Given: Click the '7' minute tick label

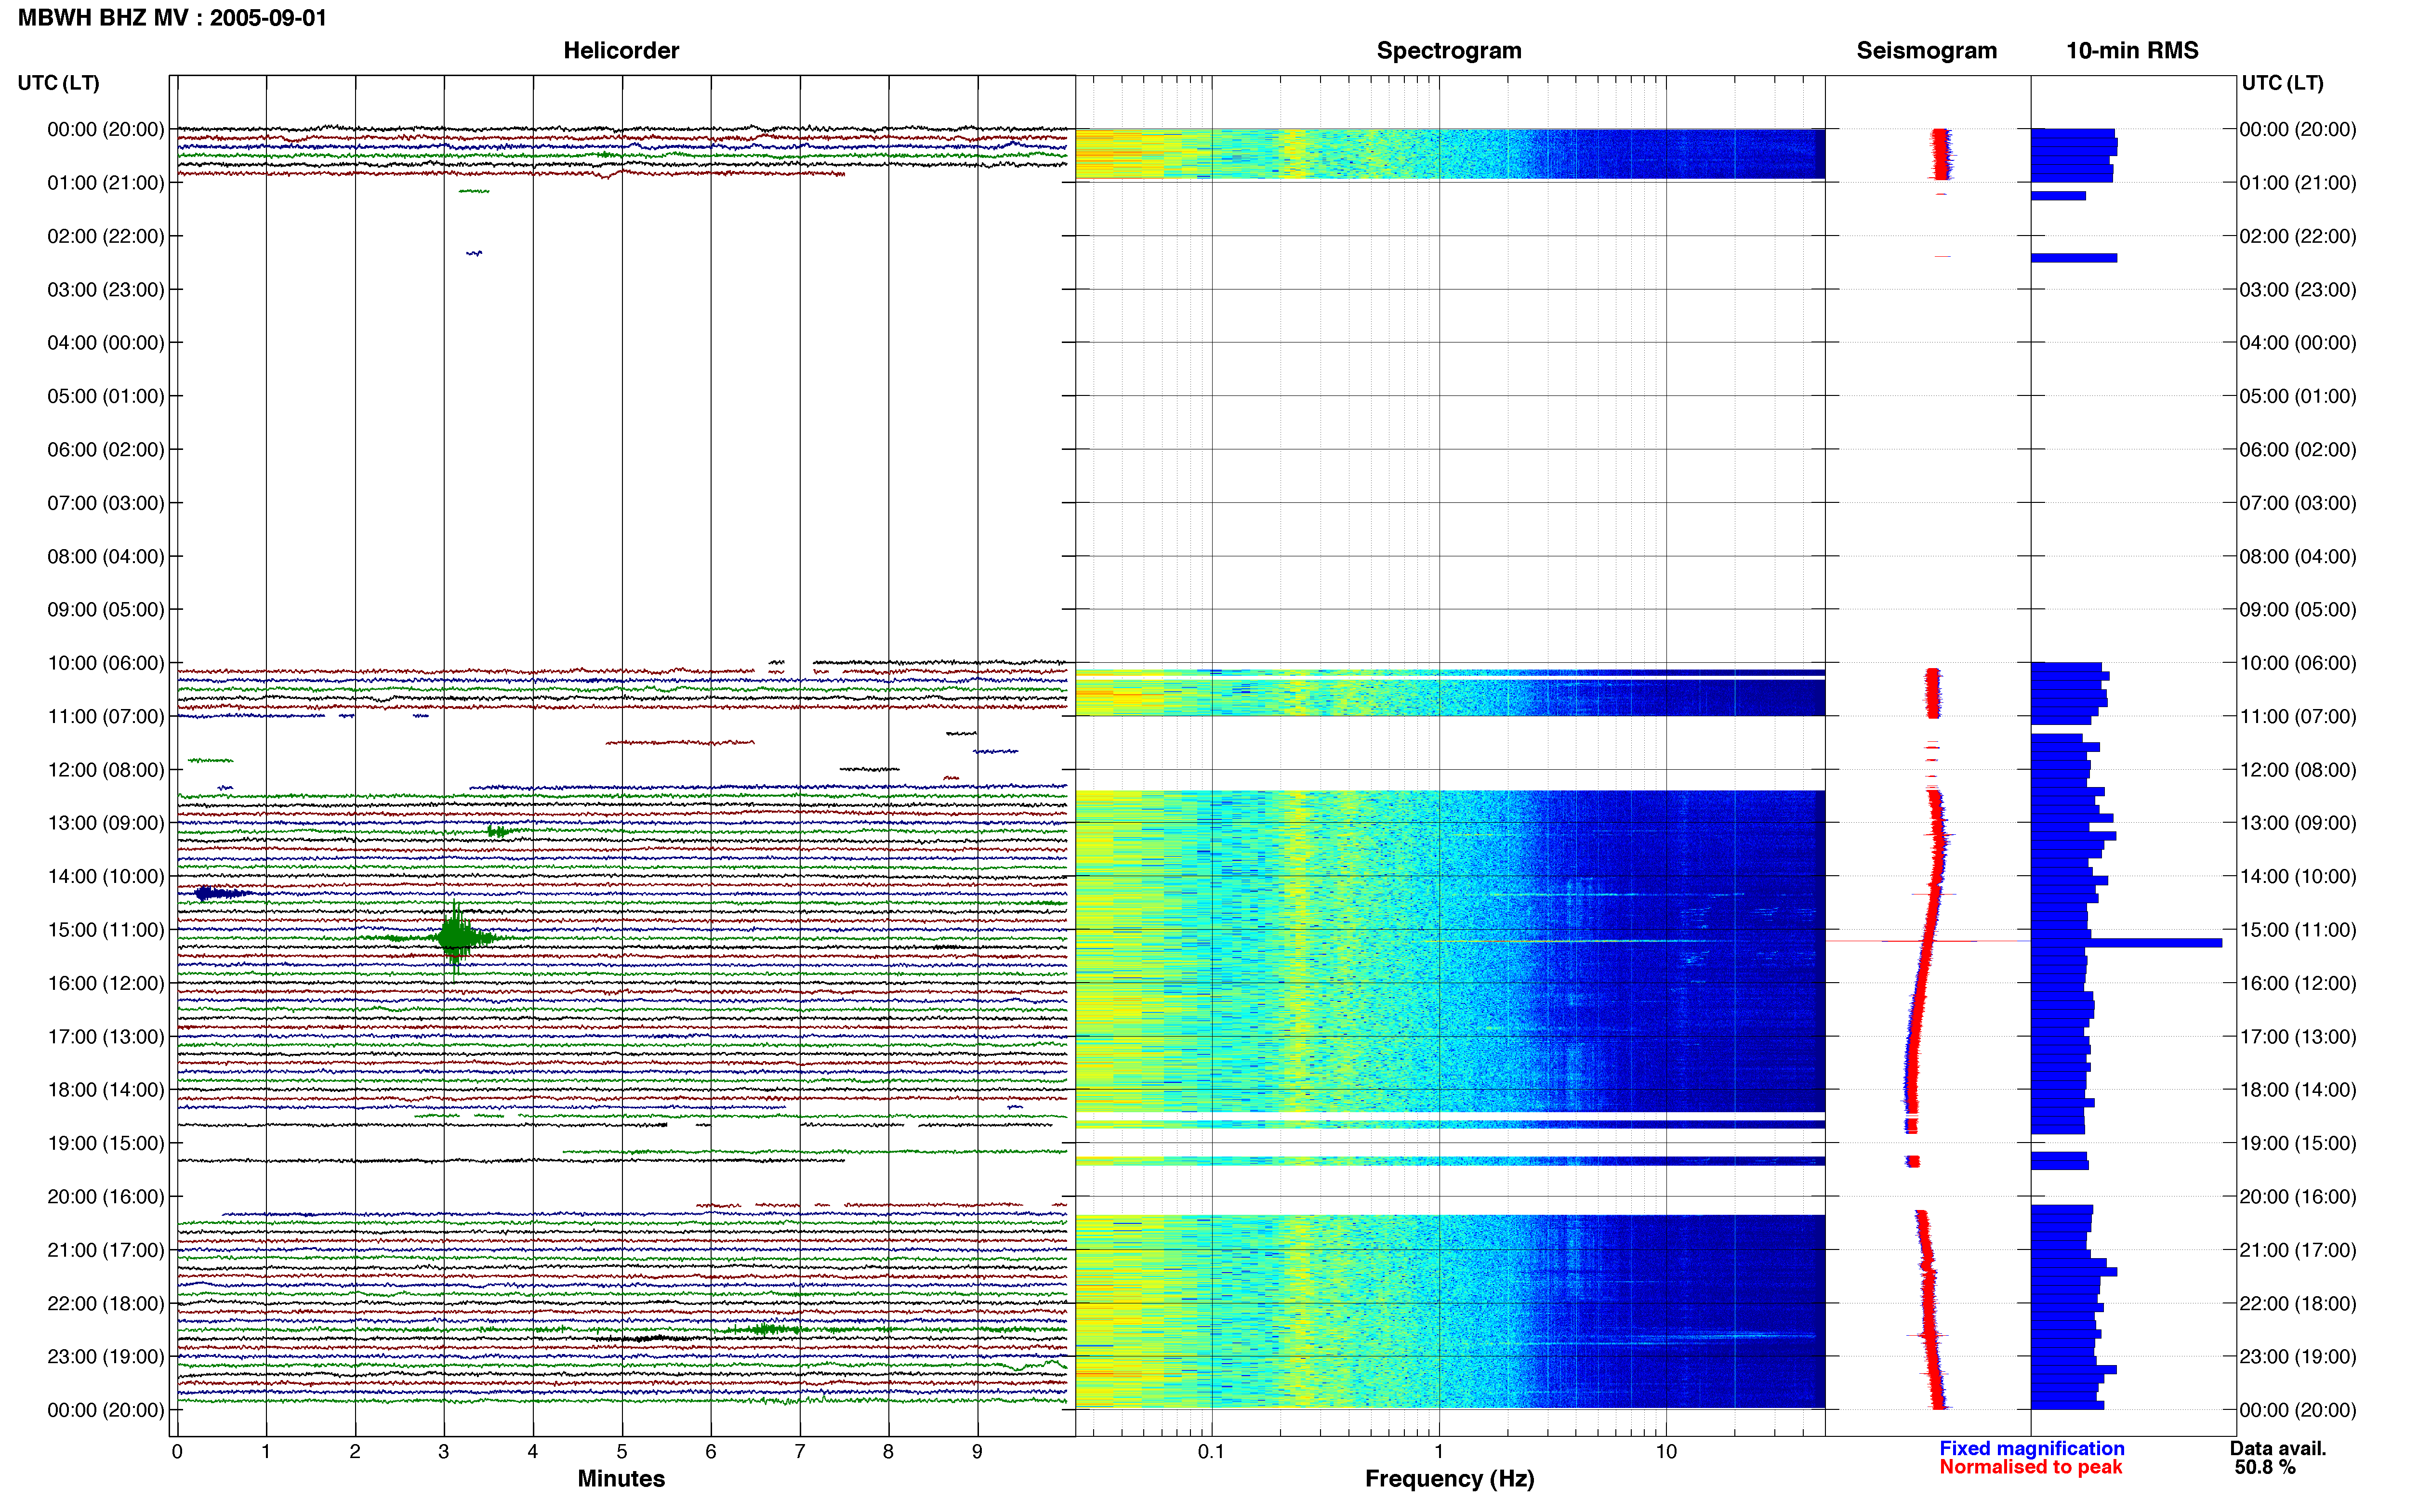Looking at the screenshot, I should (800, 1451).
